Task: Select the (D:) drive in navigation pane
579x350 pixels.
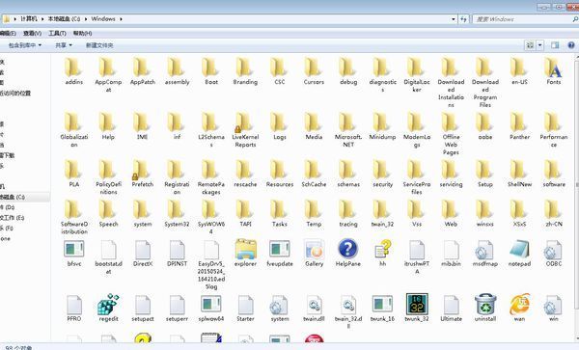Action: pos(8,207)
